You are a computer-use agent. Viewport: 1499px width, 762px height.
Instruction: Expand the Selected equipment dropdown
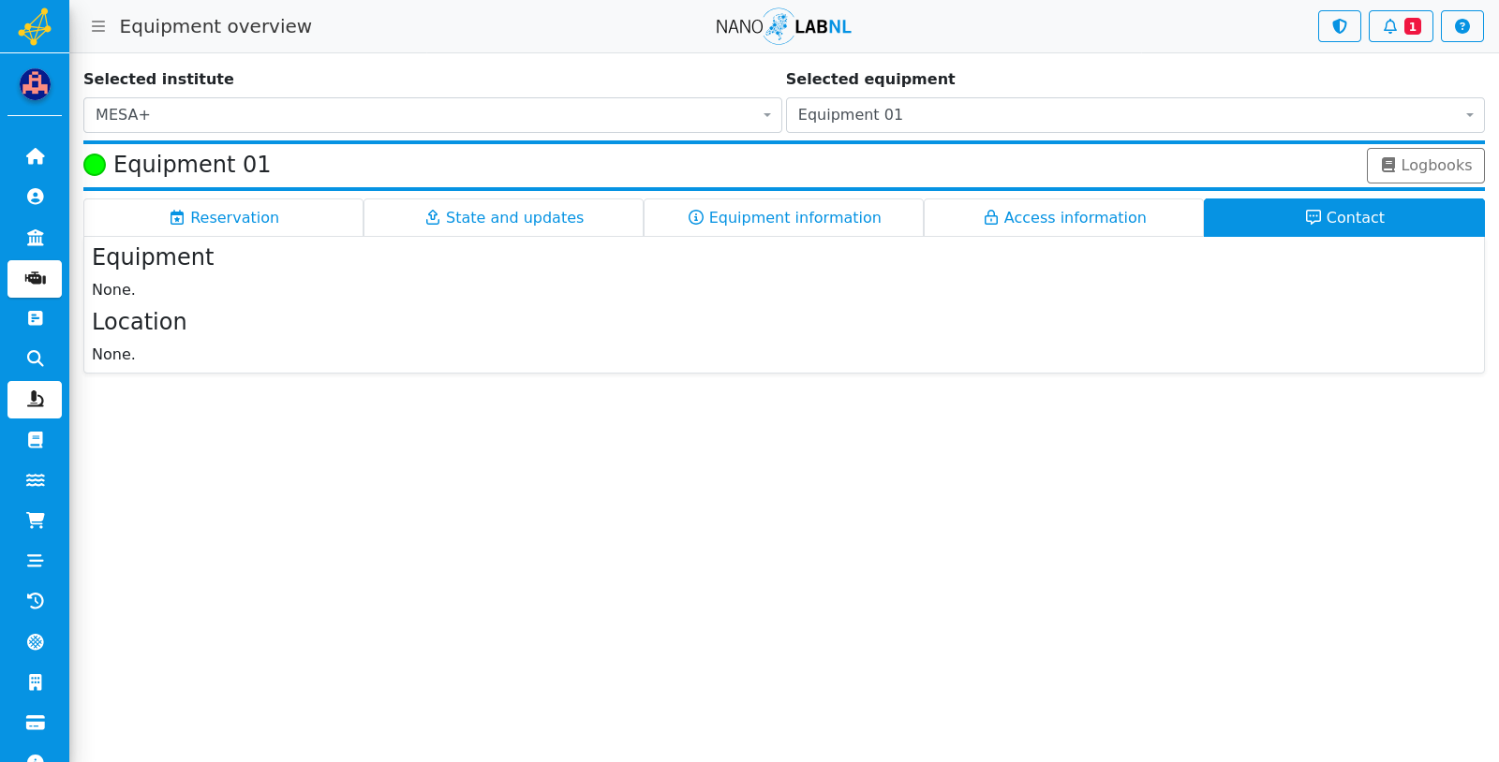pos(1135,115)
